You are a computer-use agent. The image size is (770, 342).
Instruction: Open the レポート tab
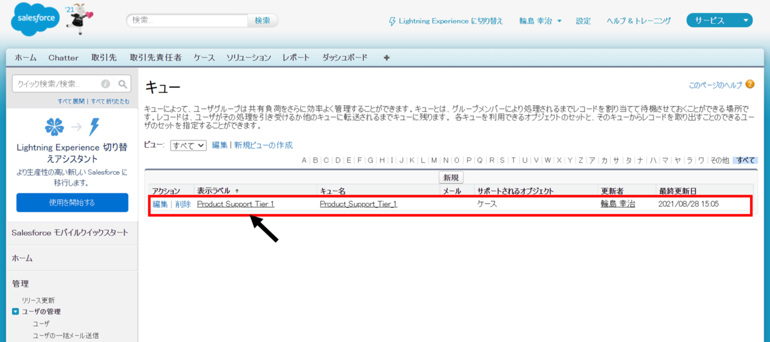tap(296, 58)
